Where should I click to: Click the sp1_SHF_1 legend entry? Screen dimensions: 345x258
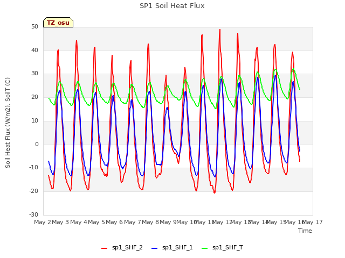click(x=172, y=248)
